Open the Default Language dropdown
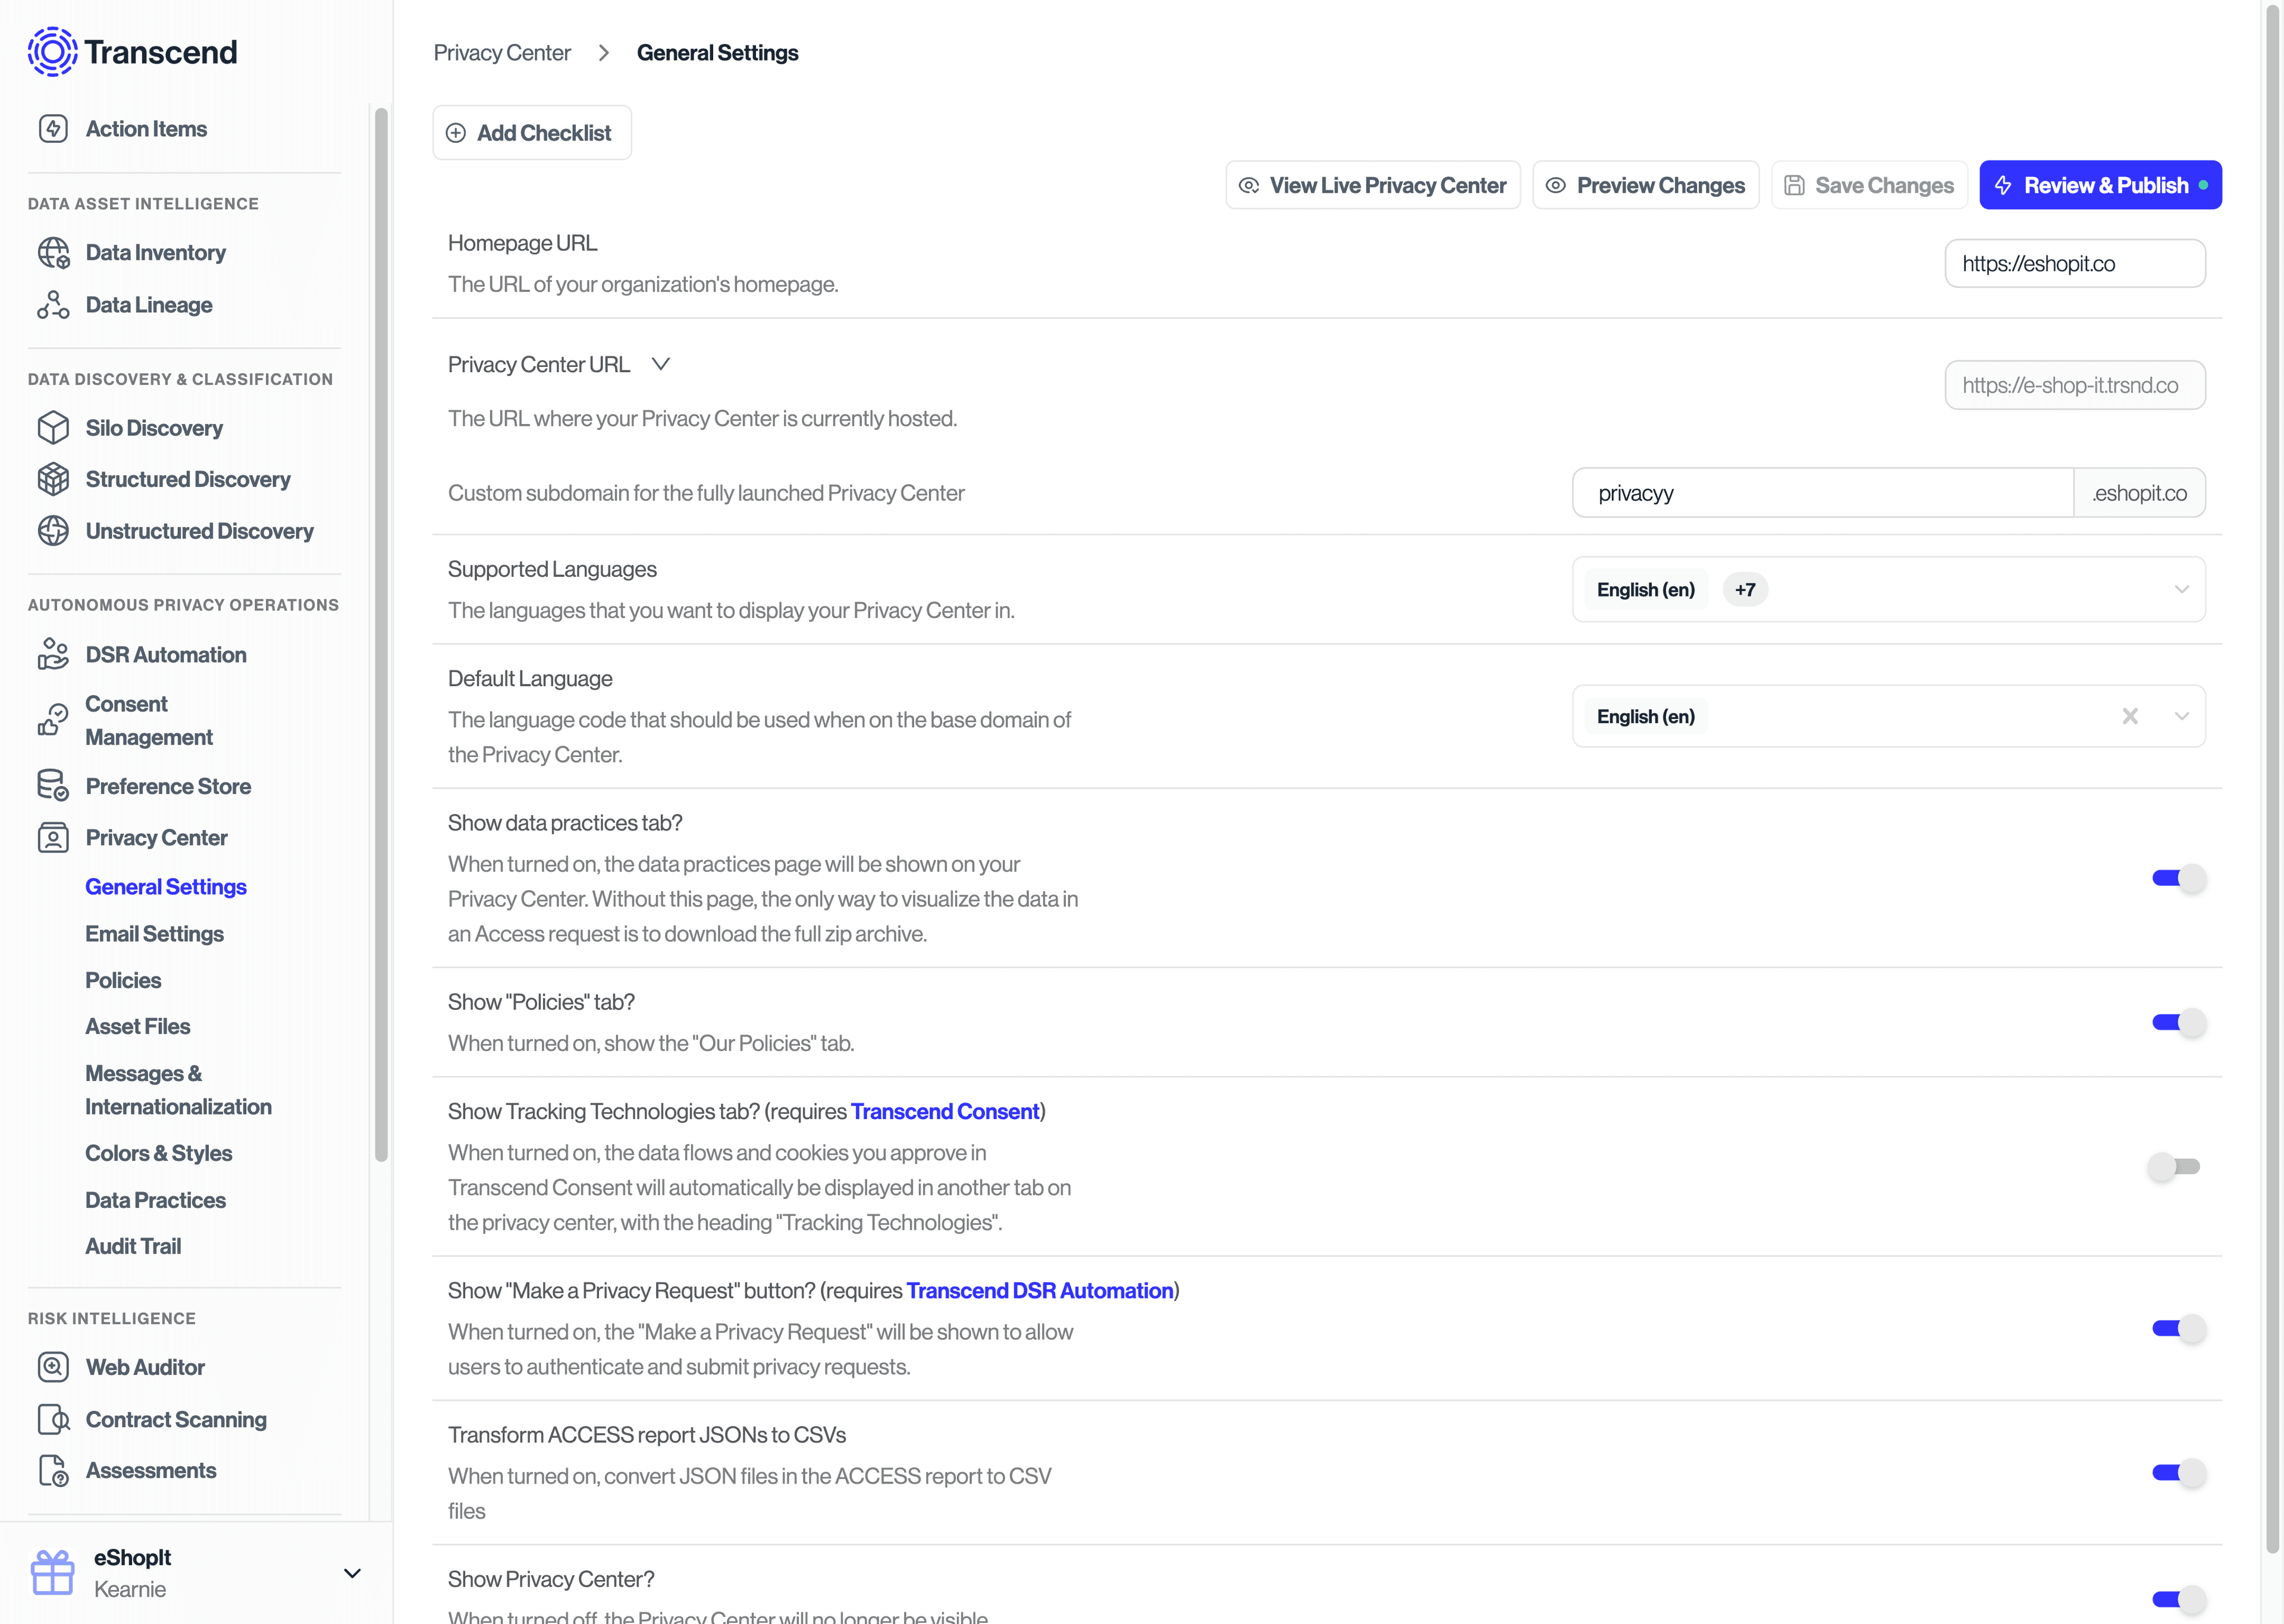2284x1624 pixels. tap(2182, 716)
